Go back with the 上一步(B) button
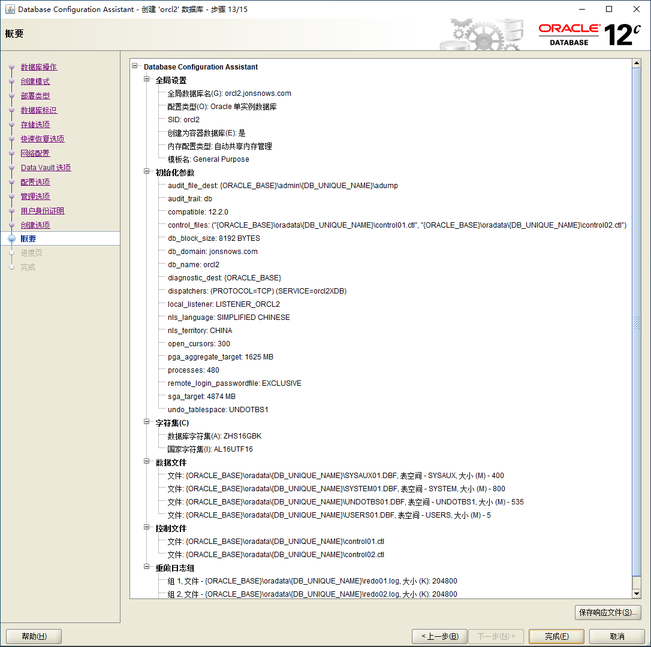 tap(439, 636)
